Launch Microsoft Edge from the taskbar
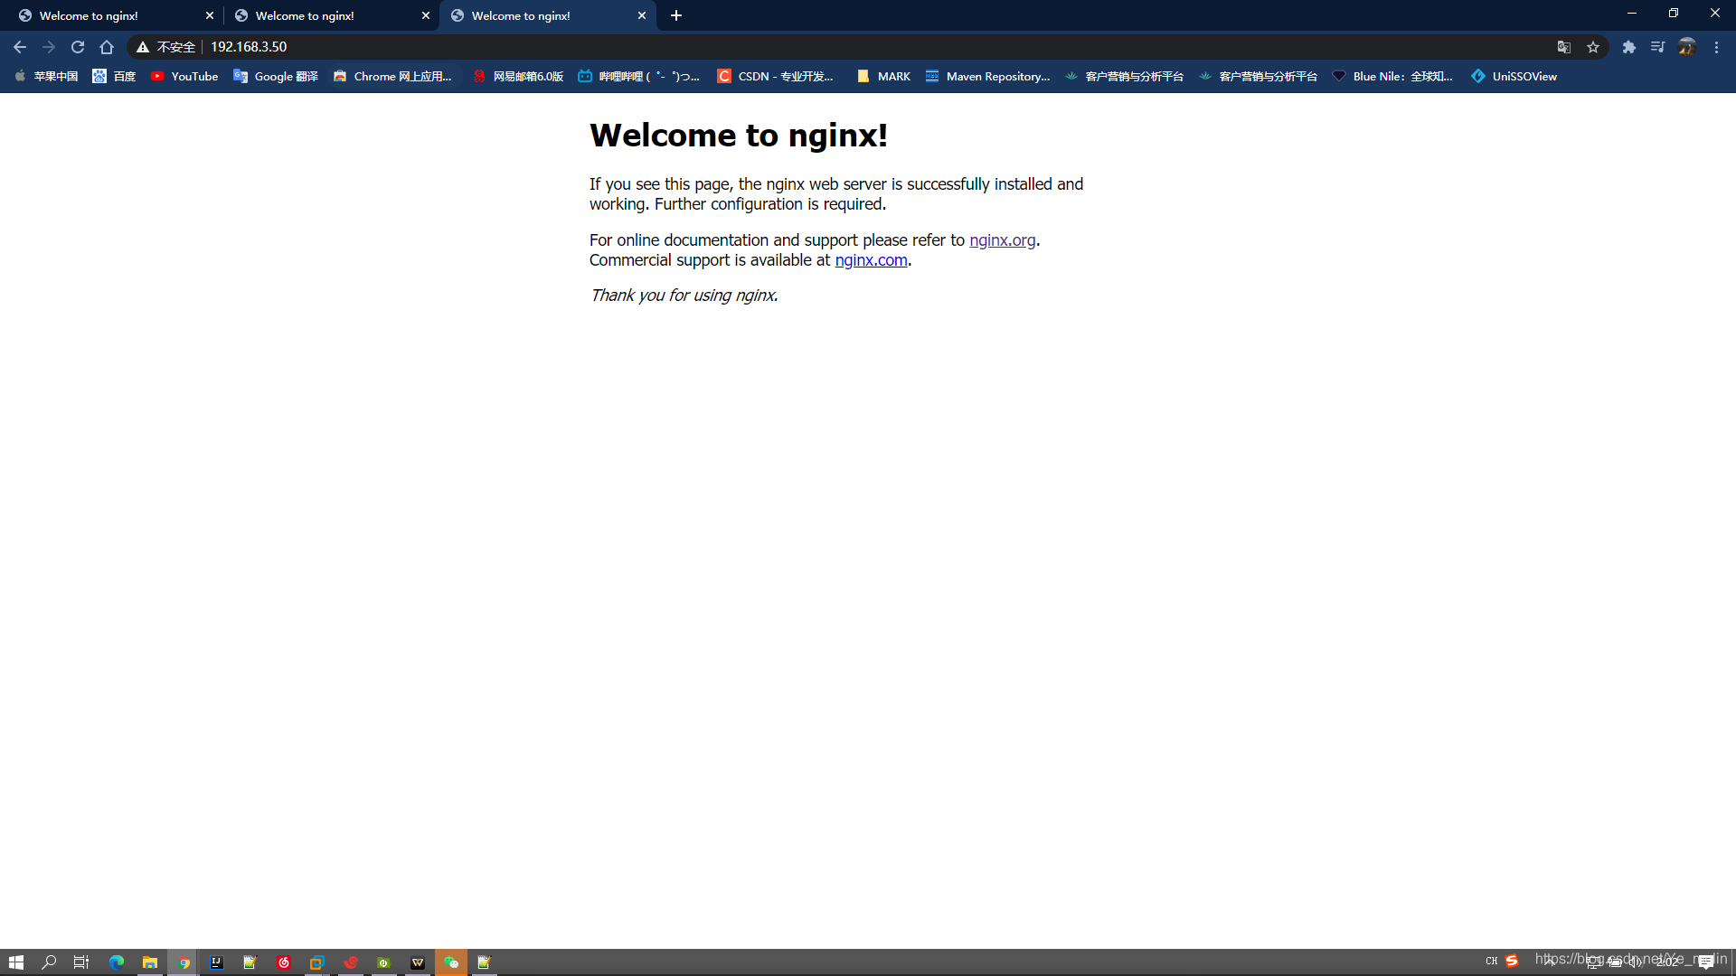This screenshot has height=976, width=1736. point(117,962)
